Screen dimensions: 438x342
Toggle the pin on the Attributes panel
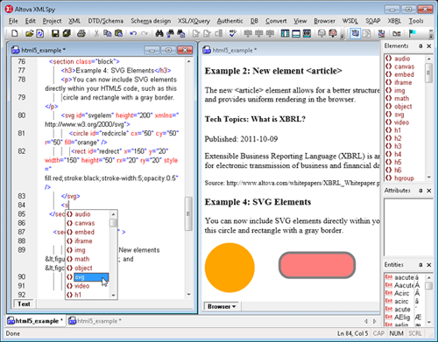click(420, 191)
